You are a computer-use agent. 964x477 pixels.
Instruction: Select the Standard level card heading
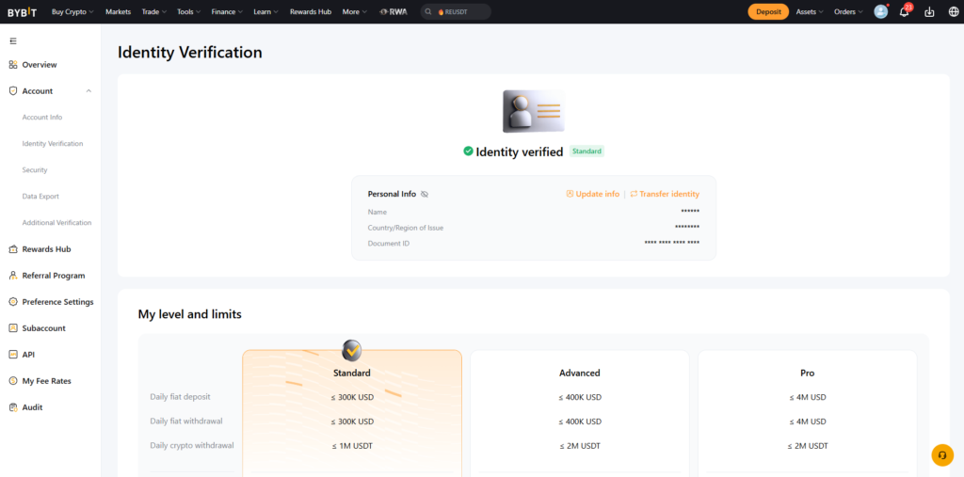352,373
